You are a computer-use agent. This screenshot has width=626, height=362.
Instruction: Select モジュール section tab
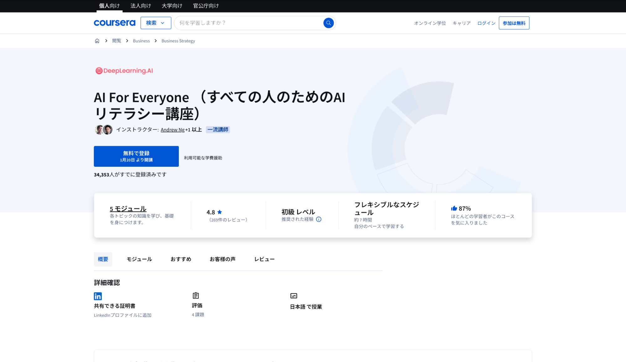pyautogui.click(x=139, y=259)
